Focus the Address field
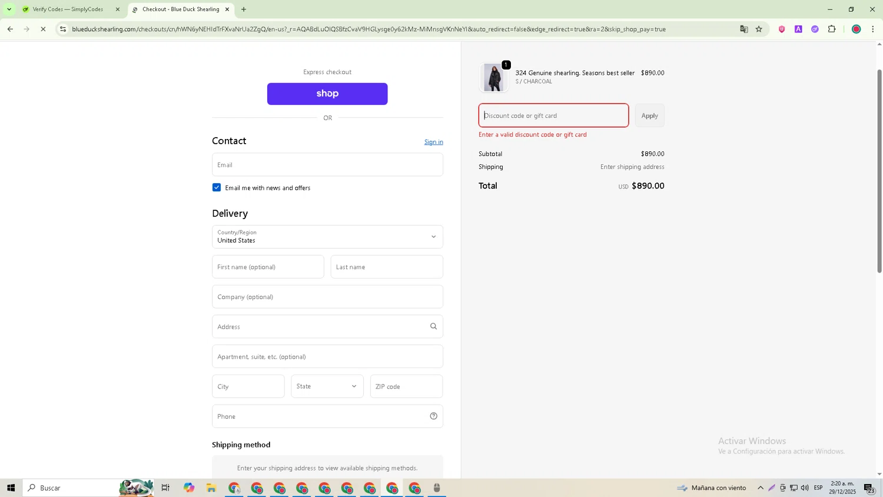This screenshot has height=497, width=883. click(x=327, y=327)
